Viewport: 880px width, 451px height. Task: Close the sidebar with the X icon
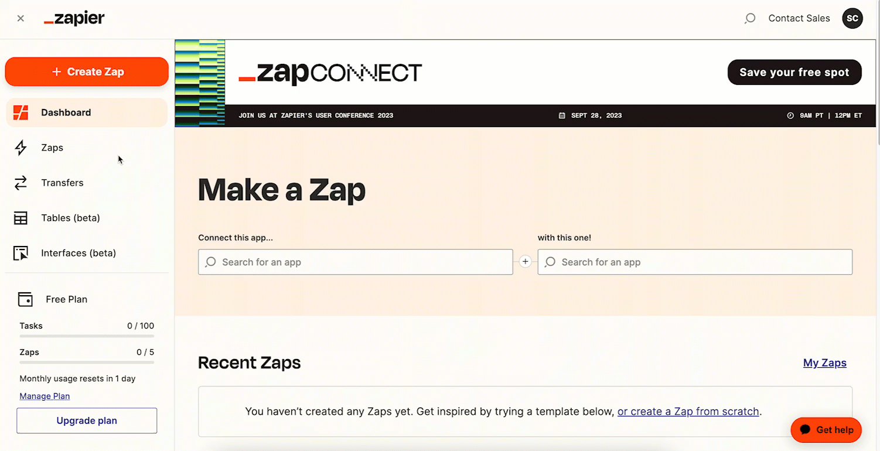(21, 18)
